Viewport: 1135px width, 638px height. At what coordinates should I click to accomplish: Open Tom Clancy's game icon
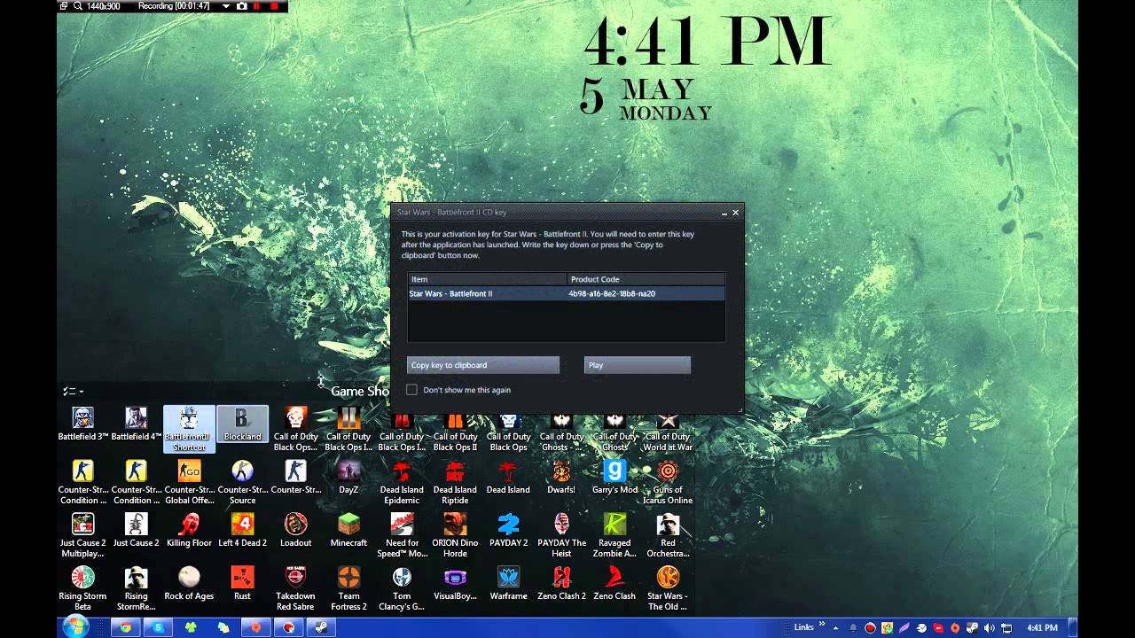[x=402, y=588]
